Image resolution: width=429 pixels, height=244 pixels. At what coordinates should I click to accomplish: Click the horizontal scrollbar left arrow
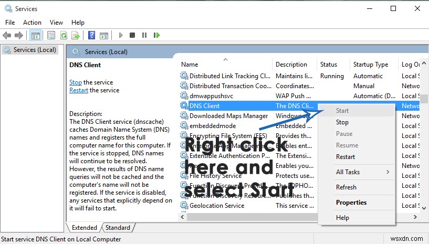(183, 217)
